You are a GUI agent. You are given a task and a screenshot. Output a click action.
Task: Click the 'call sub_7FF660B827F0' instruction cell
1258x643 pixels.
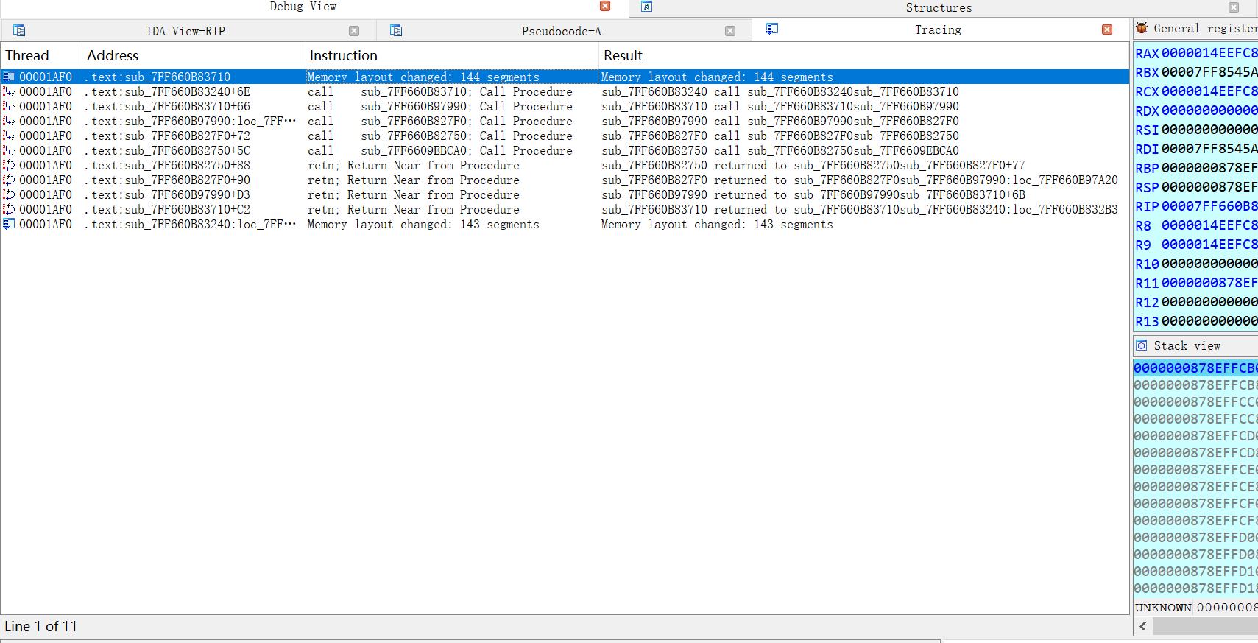tap(439, 122)
